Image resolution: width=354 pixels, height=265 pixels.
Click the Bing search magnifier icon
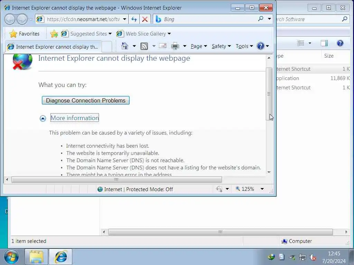(261, 19)
